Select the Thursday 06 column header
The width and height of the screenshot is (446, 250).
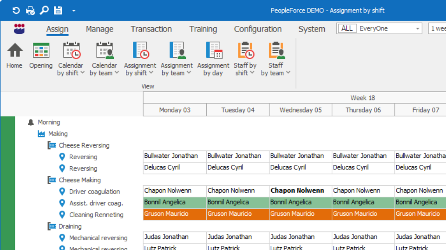coord(363,110)
